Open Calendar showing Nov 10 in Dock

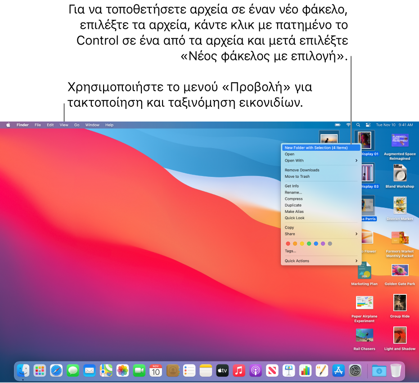click(156, 371)
